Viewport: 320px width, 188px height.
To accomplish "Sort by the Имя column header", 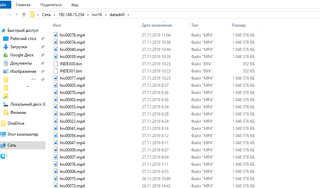I will (x=57, y=25).
